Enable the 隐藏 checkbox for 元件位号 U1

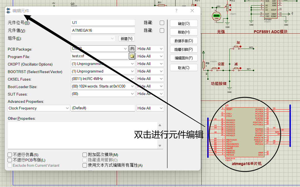162,23
